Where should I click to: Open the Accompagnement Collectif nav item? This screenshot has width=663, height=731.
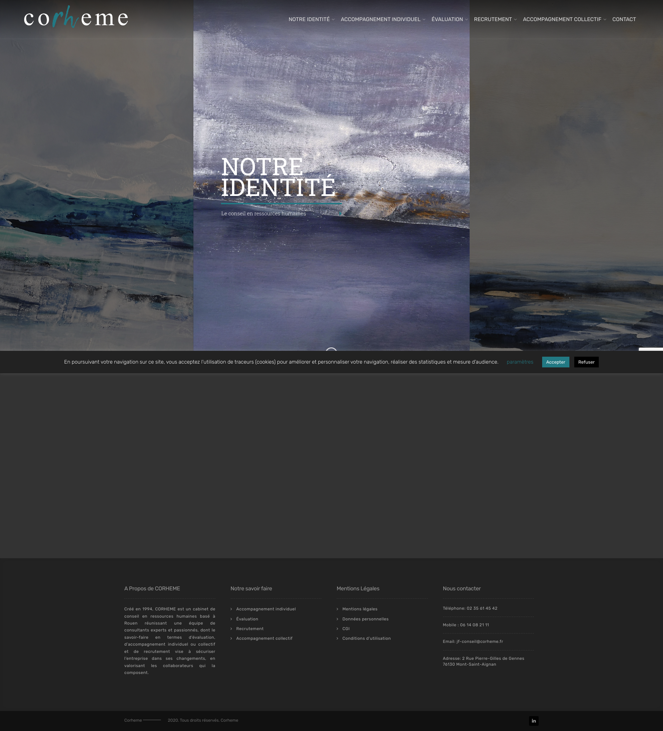[x=562, y=19]
